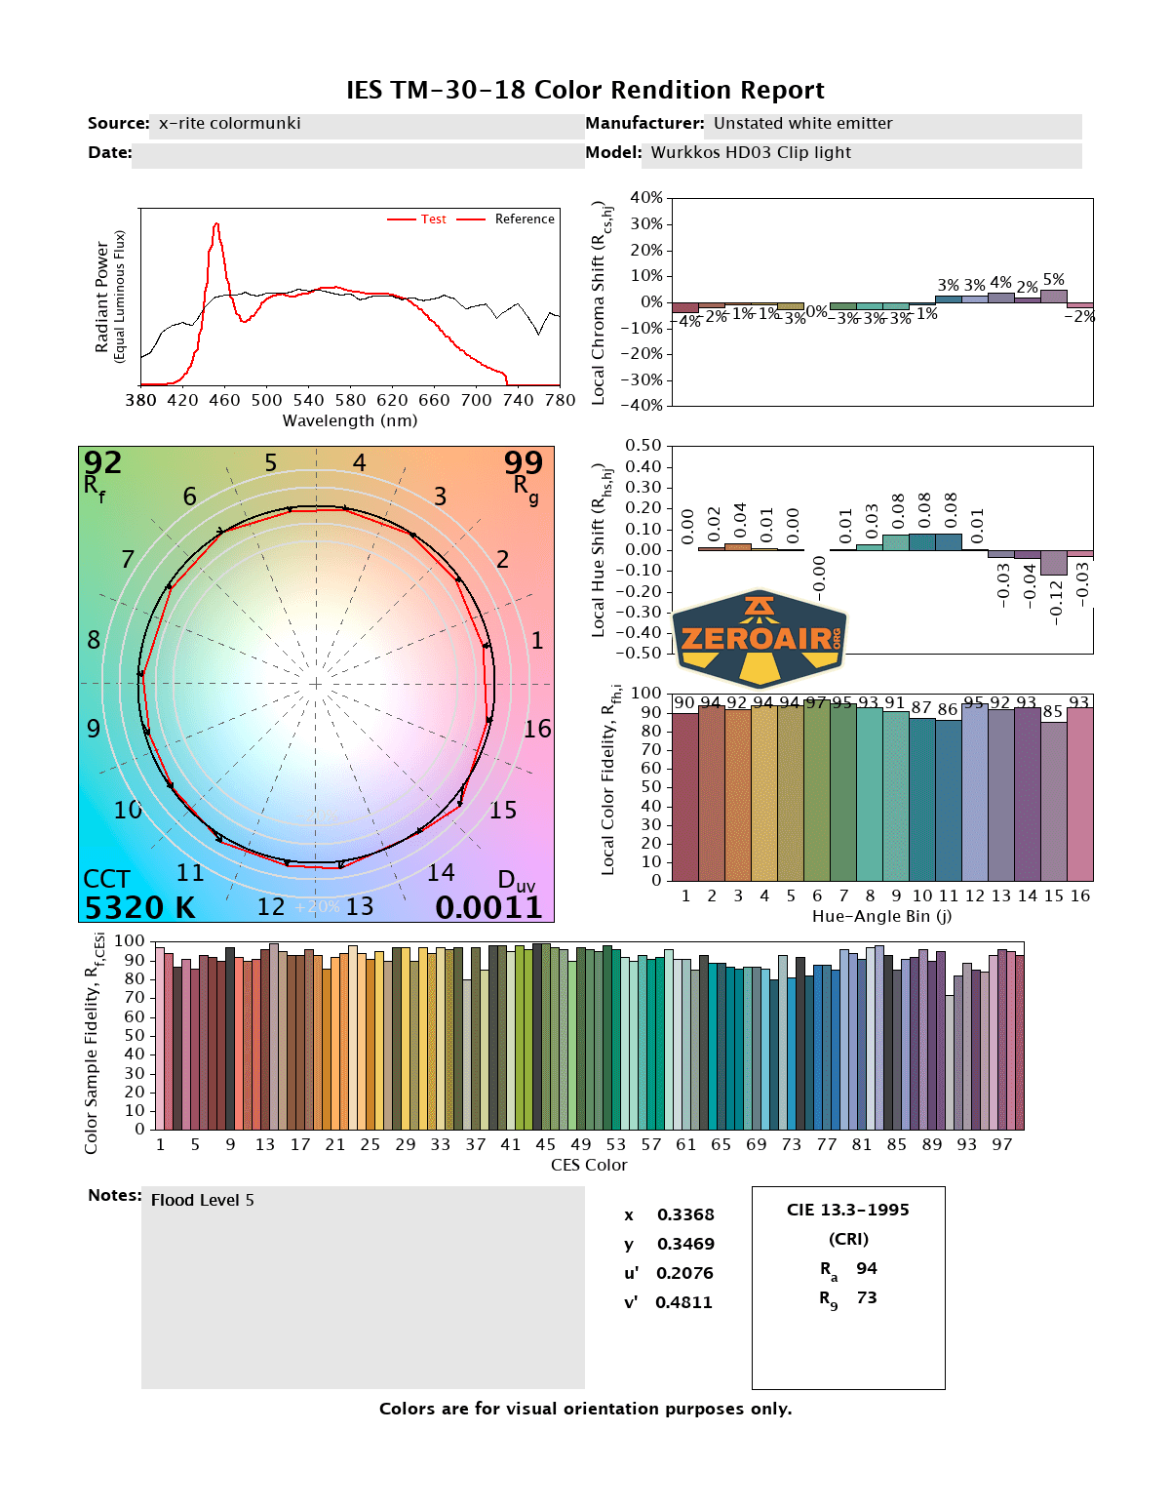Click the Duv 0.0011 reading
The height and width of the screenshot is (1512, 1170).
(488, 907)
